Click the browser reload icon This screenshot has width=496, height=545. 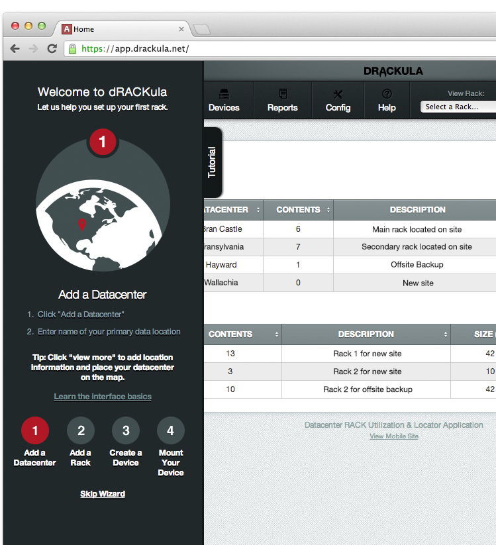point(52,48)
